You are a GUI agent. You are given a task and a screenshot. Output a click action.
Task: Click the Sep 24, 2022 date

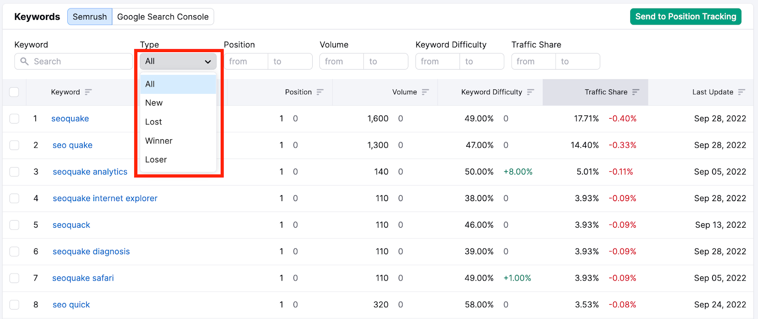point(720,304)
